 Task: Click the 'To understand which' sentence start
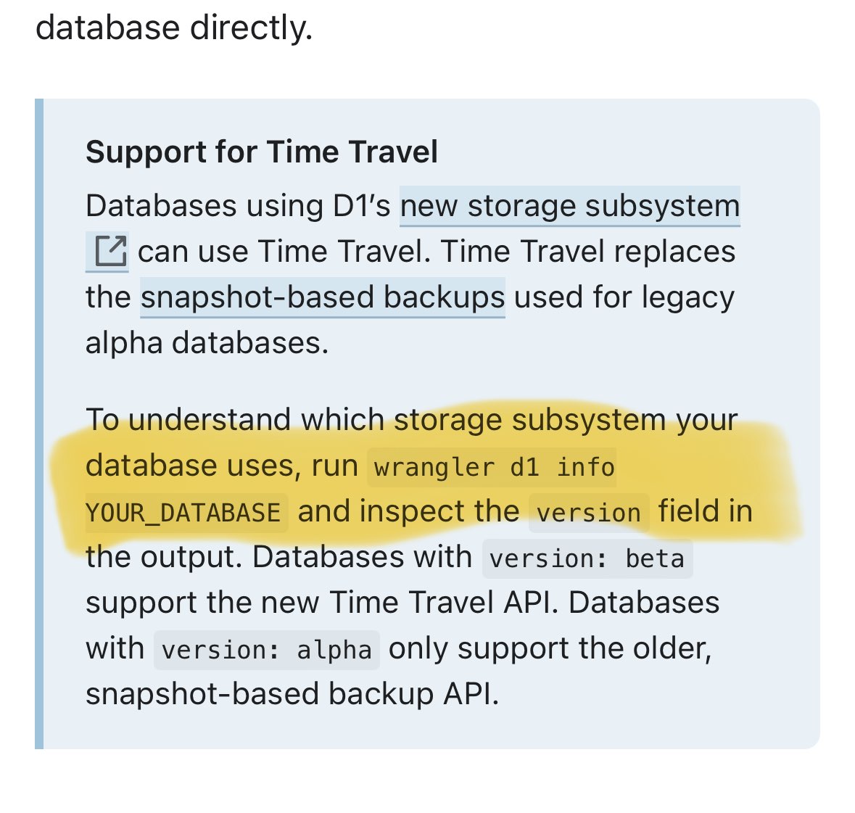(235, 420)
